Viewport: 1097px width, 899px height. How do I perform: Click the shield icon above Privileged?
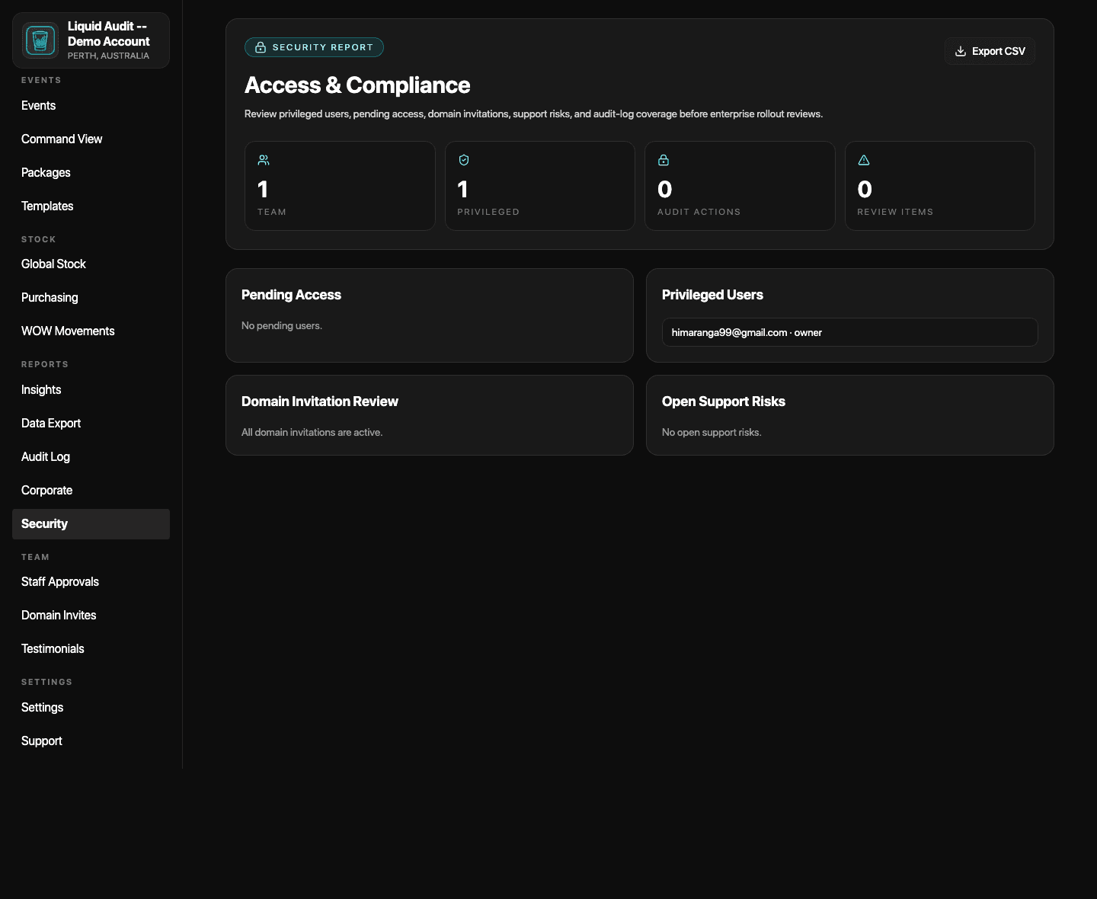[x=464, y=160]
